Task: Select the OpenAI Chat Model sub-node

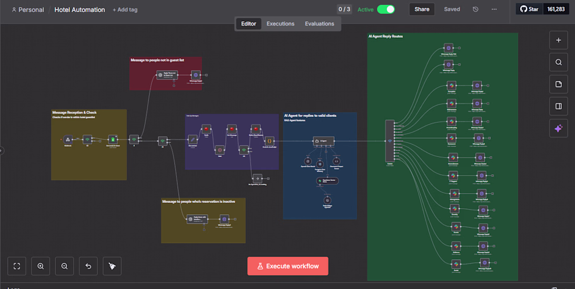Action: pyautogui.click(x=308, y=161)
